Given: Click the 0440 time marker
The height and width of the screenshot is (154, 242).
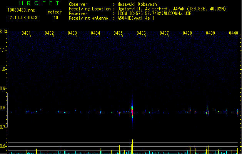Looking at the screenshot, I should (234, 33).
